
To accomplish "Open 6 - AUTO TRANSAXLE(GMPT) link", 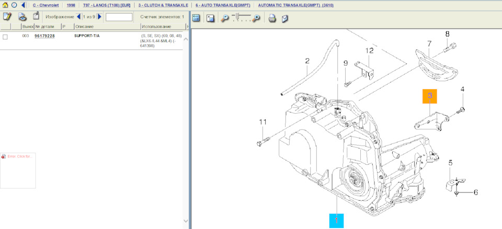I will click(223, 5).
